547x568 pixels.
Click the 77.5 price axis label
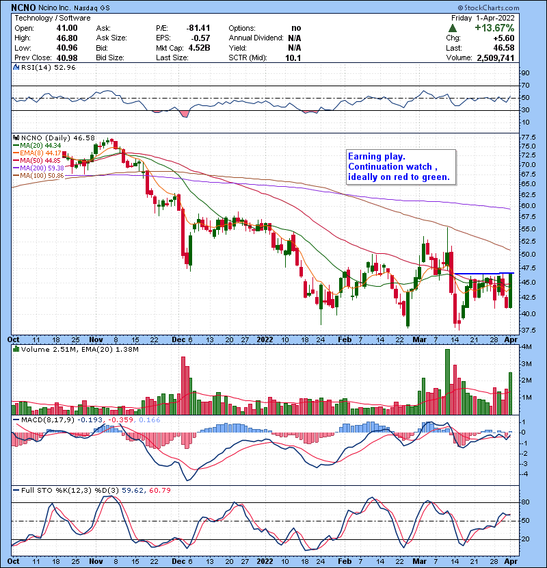(528, 138)
